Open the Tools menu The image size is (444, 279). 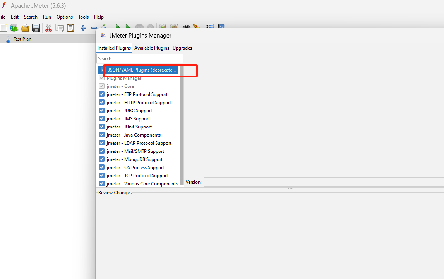[83, 17]
